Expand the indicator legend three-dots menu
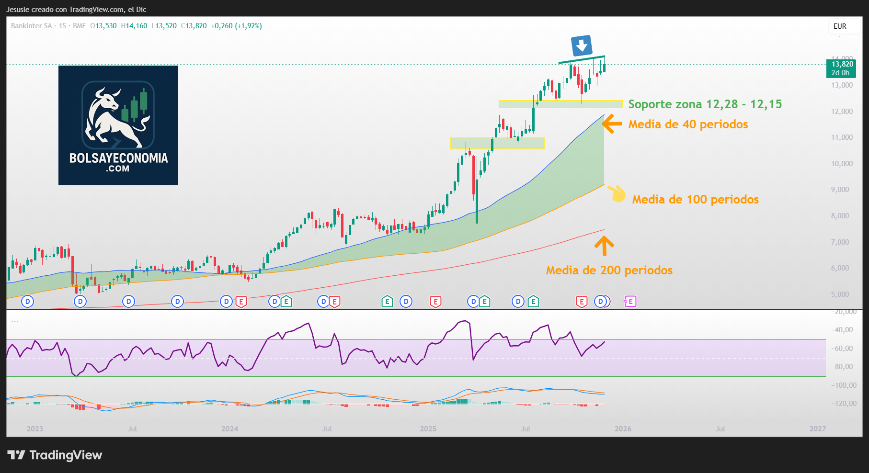869x473 pixels. tap(15, 321)
